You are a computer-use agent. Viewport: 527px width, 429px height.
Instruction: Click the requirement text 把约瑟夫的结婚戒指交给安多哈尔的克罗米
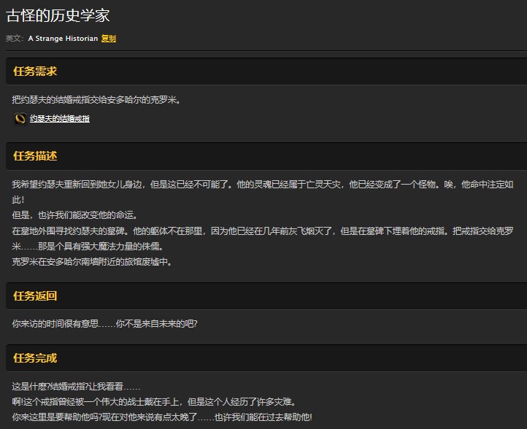point(96,100)
